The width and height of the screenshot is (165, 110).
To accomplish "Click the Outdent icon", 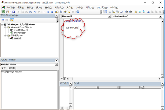I will pos(130,12).
